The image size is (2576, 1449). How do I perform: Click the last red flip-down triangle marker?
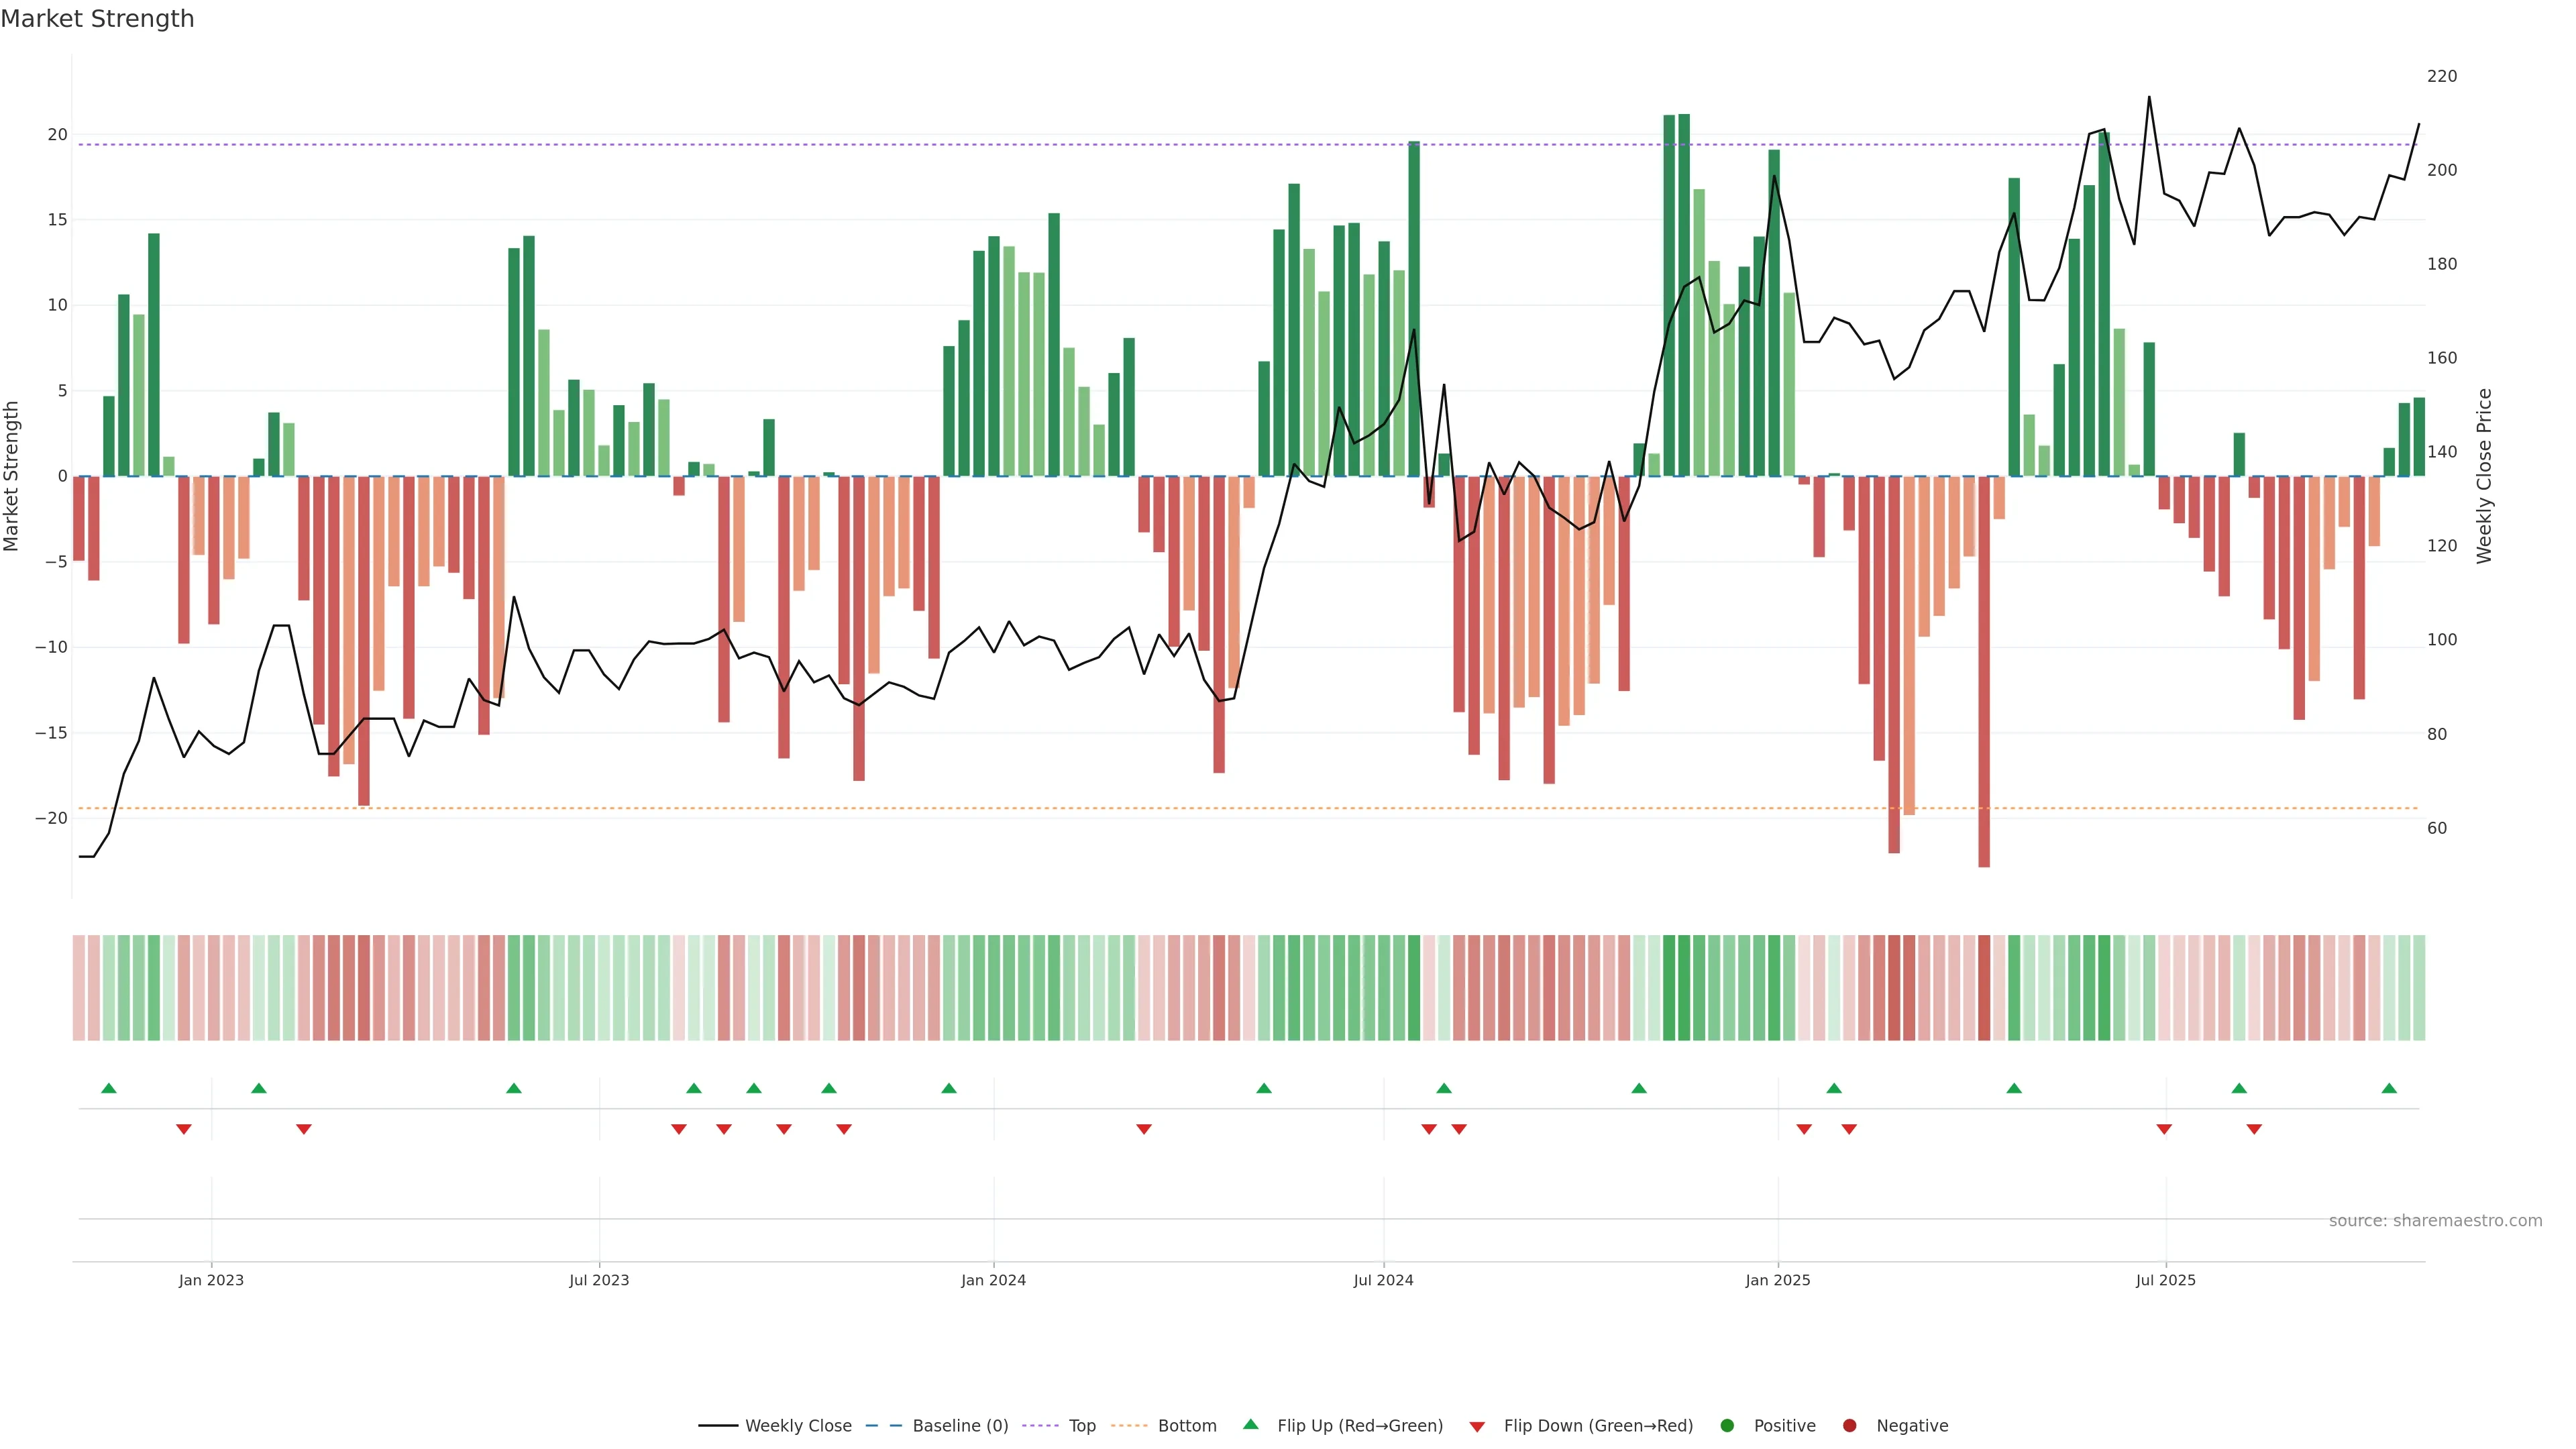pos(2254,1129)
